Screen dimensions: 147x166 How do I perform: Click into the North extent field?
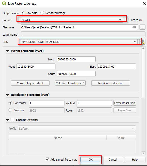point(76,59)
